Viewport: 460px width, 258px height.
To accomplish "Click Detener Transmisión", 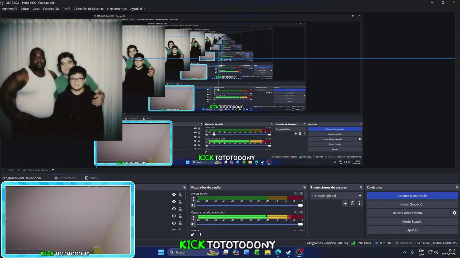I will pos(412,196).
